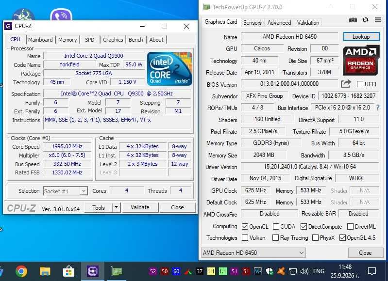Viewport: 388px width, 281px height.
Task: Click the Tools button in CPU-Z
Action: pyautogui.click(x=99, y=208)
